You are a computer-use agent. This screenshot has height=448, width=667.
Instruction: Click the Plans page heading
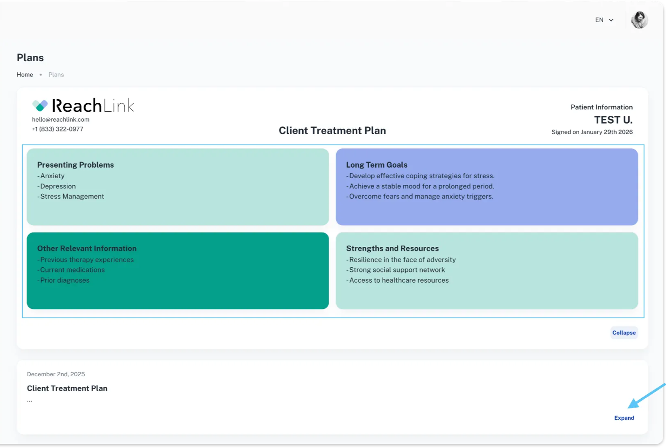(30, 58)
